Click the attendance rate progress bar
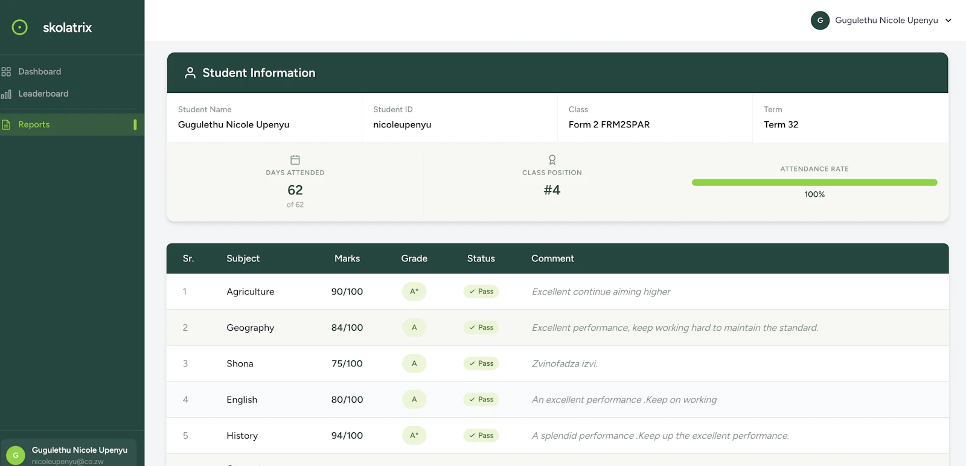Image resolution: width=966 pixels, height=466 pixels. (814, 182)
